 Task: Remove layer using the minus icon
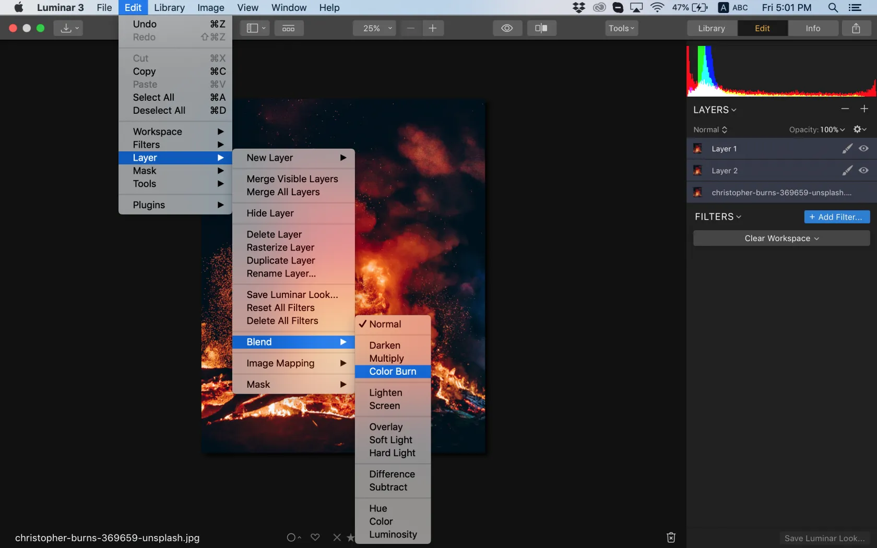[x=845, y=109]
